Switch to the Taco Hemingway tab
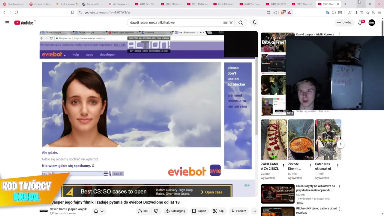The image size is (384, 216). (145, 4)
